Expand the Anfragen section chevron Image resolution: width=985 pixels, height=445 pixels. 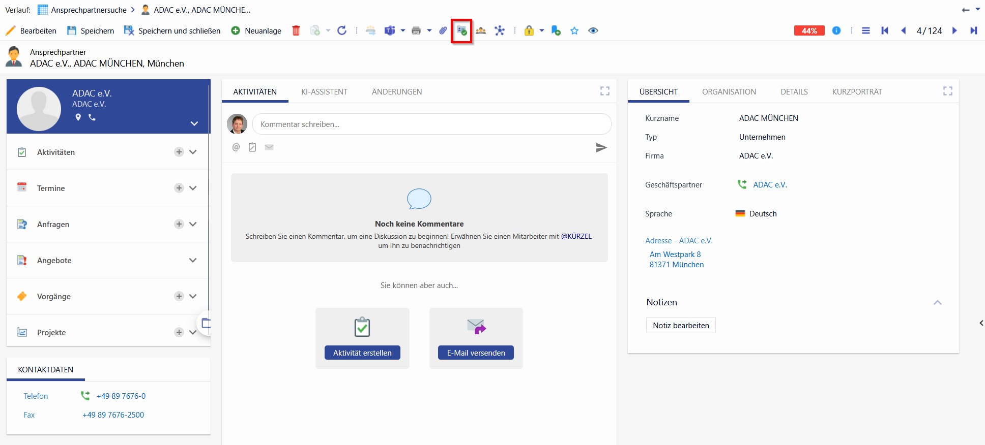point(193,224)
